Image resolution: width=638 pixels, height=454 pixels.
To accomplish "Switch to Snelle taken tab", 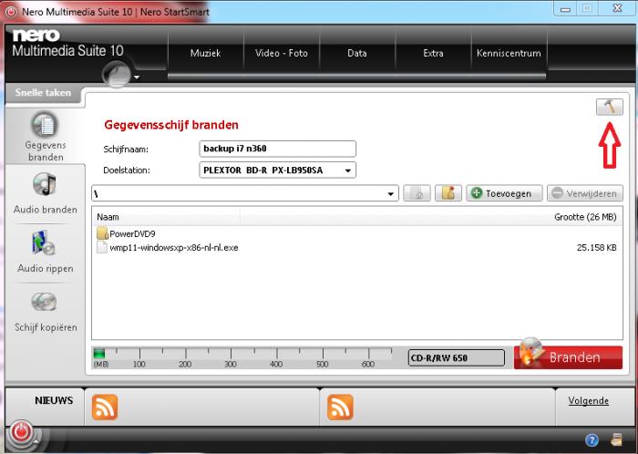I will pos(43,93).
